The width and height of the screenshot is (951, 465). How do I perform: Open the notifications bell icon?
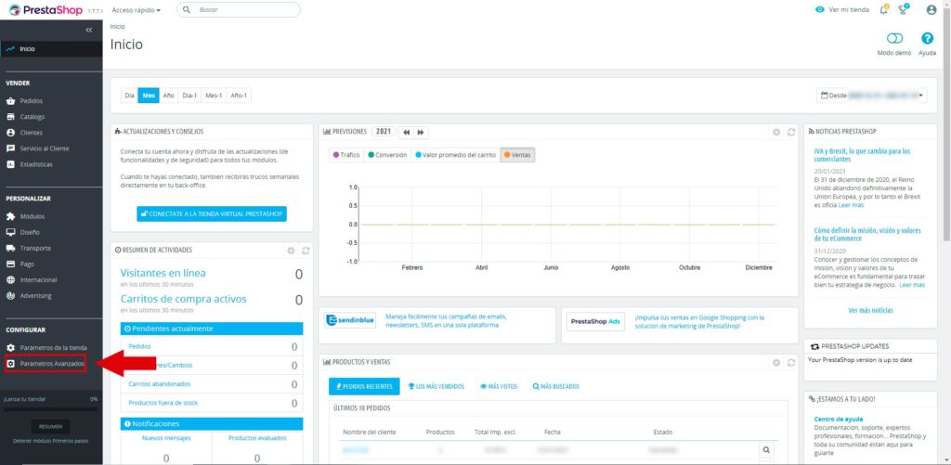click(884, 9)
